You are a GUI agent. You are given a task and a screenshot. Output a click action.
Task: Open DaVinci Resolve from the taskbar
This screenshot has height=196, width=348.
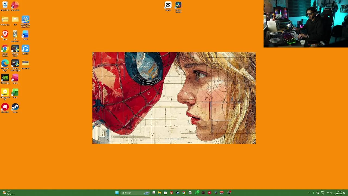click(x=216, y=193)
